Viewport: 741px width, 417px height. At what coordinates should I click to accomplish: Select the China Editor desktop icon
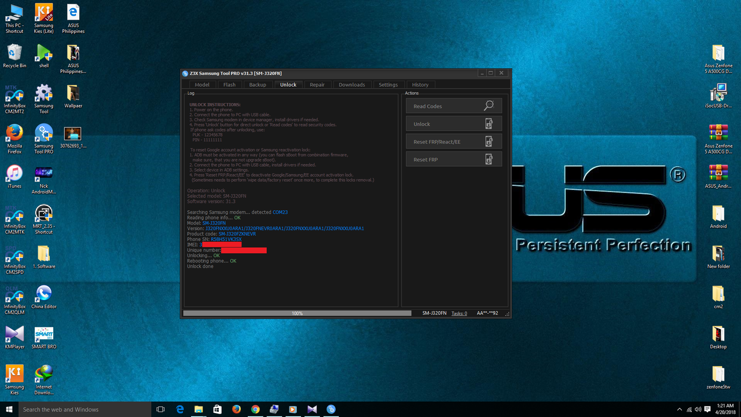[44, 297]
